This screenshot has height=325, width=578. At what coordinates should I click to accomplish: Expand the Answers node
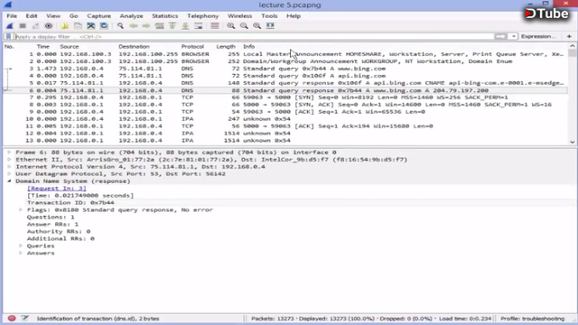pyautogui.click(x=21, y=253)
